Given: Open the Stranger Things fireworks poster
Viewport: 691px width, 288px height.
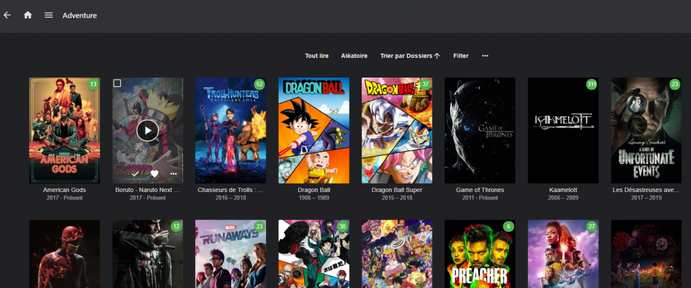Looking at the screenshot, I should pos(646,254).
